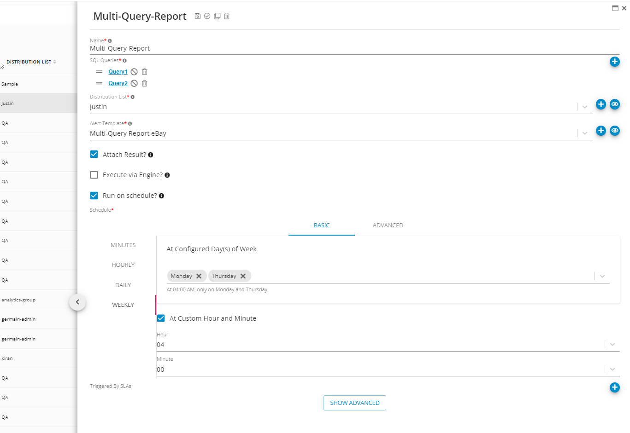Preview the alert template with eye icon
The image size is (630, 433).
614,131
